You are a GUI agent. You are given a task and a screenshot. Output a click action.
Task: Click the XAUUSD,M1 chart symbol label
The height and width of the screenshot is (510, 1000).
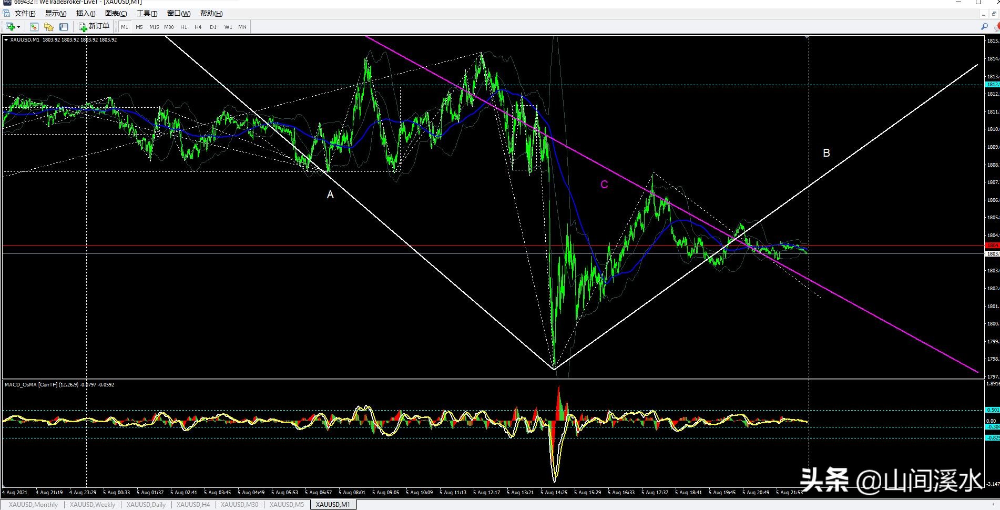(x=25, y=40)
